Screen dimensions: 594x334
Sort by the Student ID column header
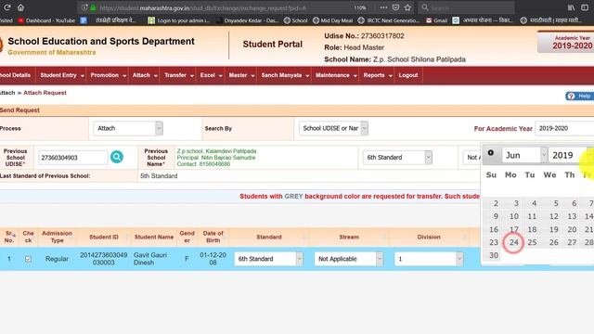[104, 238]
